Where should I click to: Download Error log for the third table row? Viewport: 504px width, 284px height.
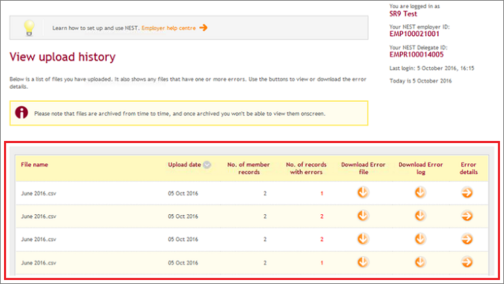click(420, 239)
